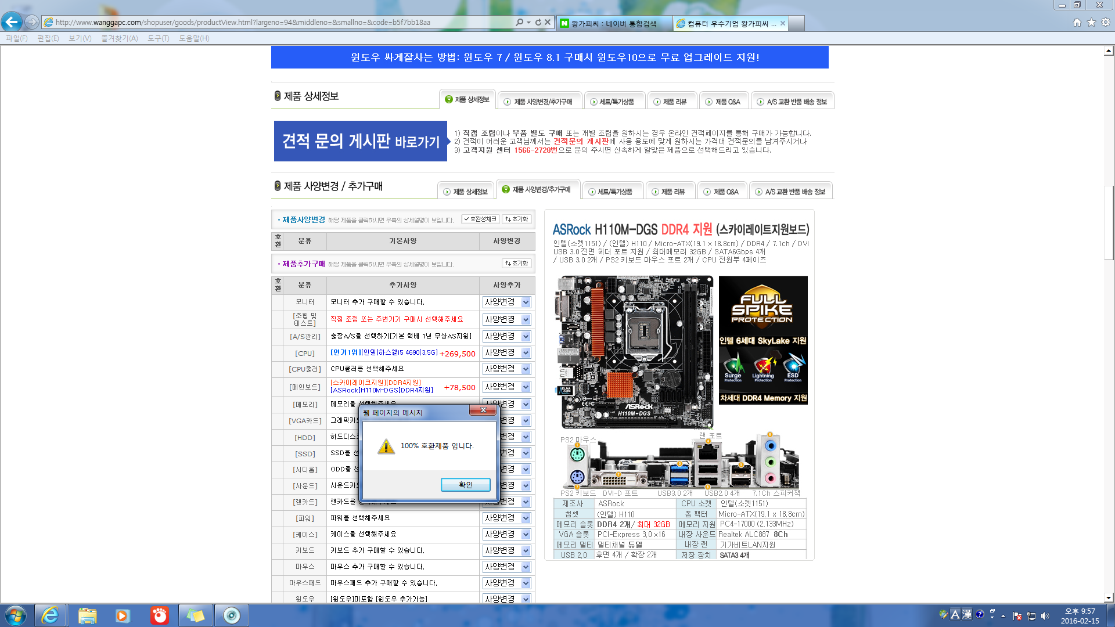Click 초기화 button in 제품추가구매 header
The height and width of the screenshot is (627, 1115).
pyautogui.click(x=517, y=263)
